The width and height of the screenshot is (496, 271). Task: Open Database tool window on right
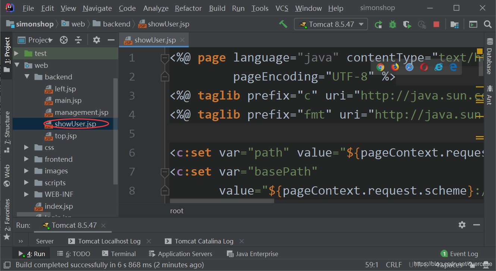click(x=489, y=56)
